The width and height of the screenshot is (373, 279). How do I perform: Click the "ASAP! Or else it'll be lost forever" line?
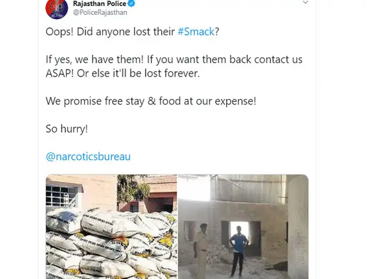pos(122,73)
